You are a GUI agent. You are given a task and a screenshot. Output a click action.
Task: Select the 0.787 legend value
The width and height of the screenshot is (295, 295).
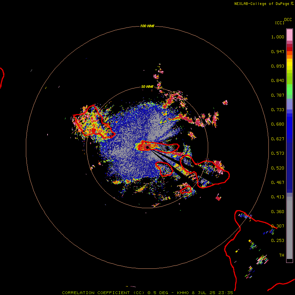(x=278, y=95)
